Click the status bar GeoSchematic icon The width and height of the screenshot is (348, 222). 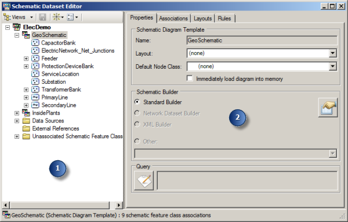(x=6, y=215)
